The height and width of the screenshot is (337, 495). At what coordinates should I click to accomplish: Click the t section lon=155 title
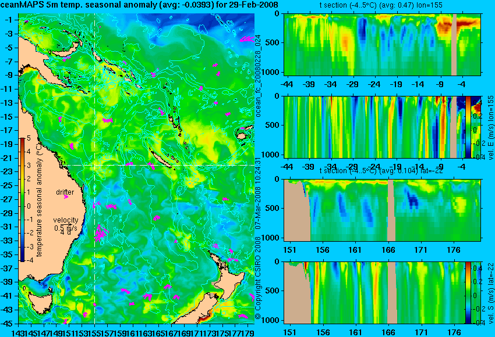(x=381, y=5)
